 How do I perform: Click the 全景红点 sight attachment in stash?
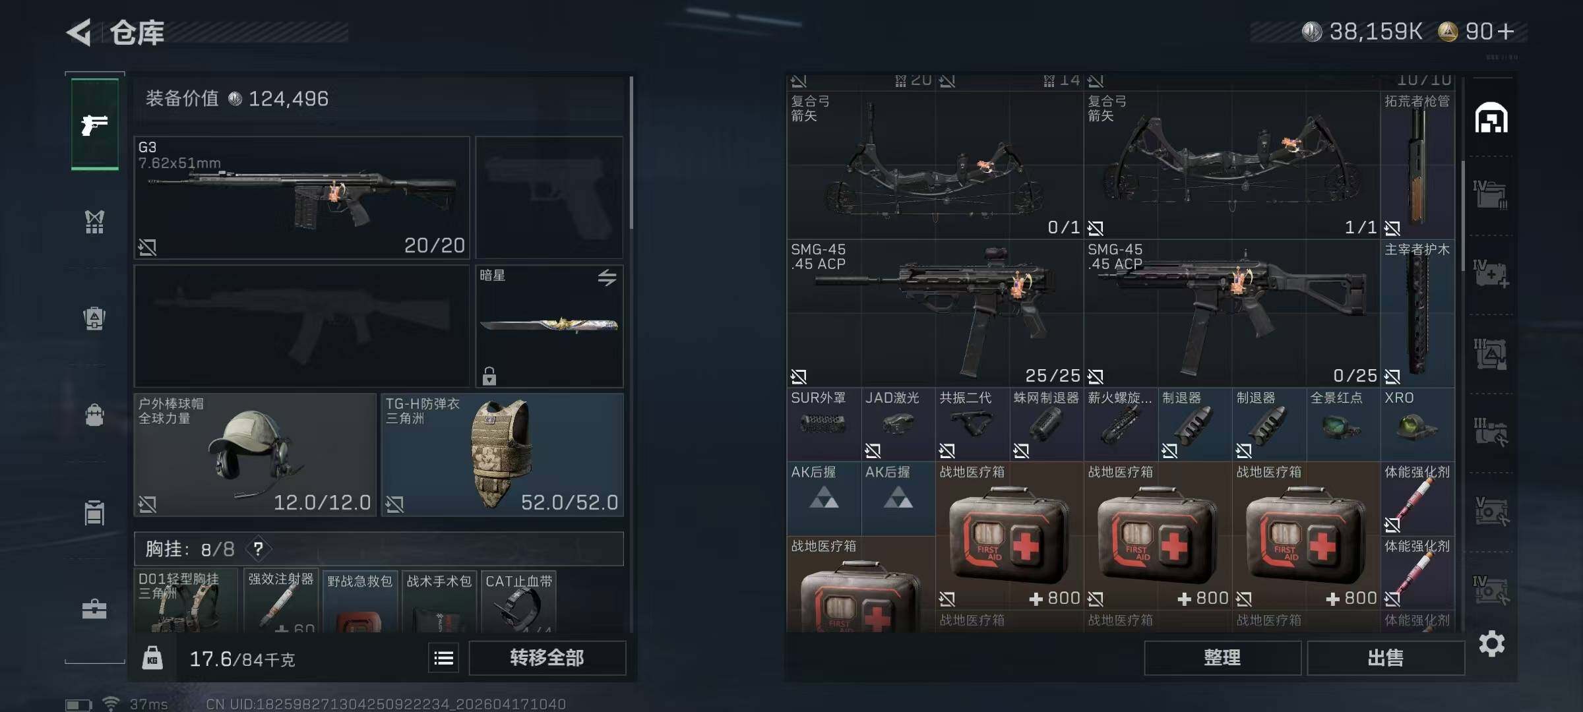coord(1343,424)
